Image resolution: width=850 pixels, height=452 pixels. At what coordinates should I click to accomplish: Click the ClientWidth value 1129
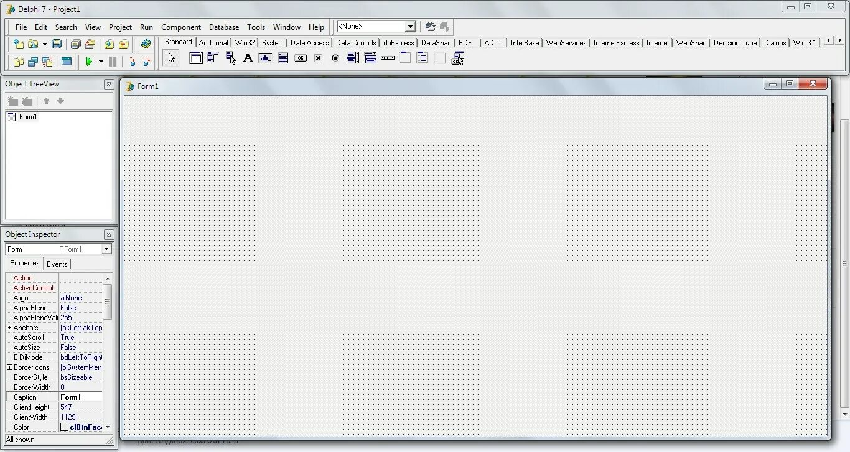tap(81, 417)
